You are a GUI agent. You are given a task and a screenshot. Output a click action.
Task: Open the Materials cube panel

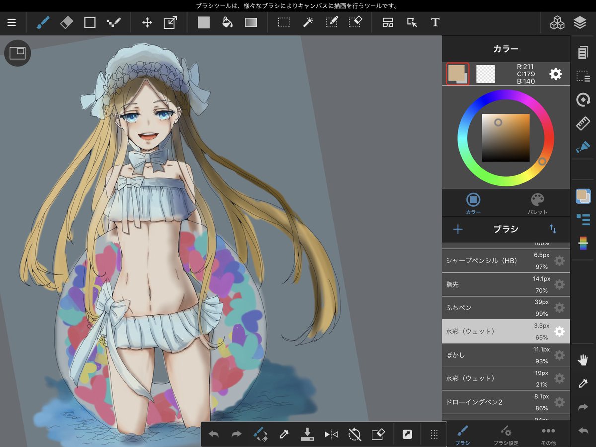tap(557, 23)
